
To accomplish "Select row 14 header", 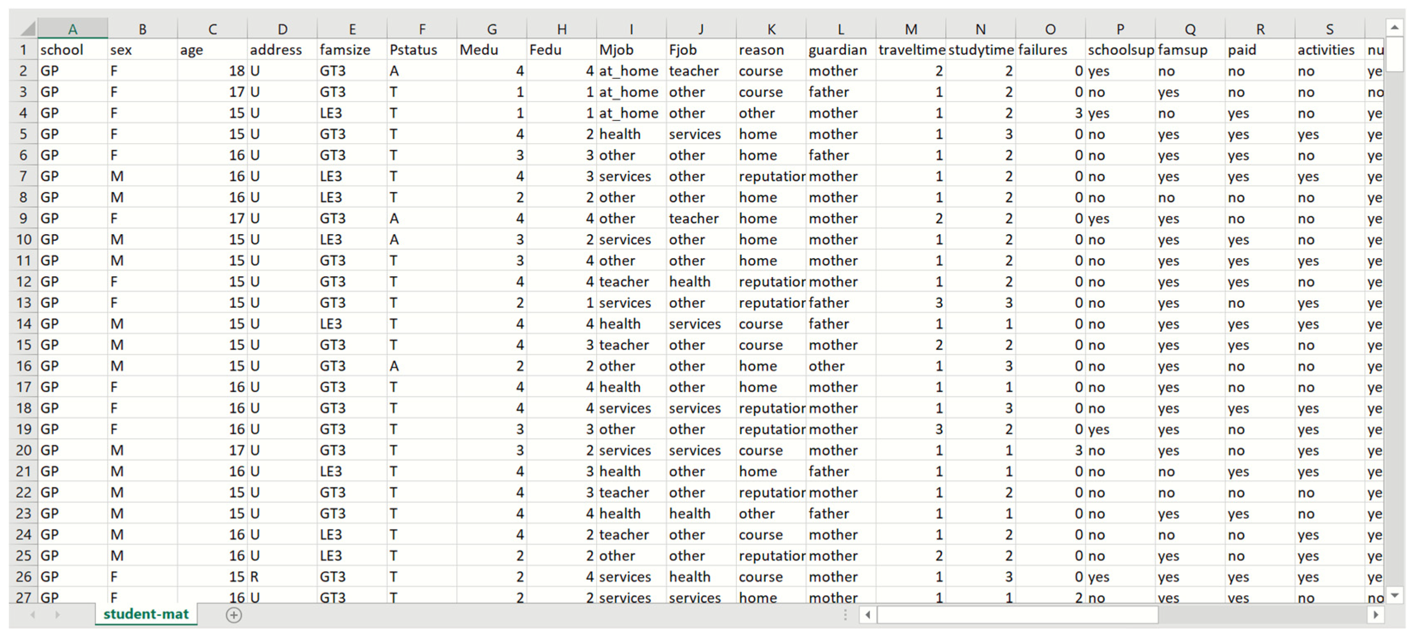I will pos(23,323).
